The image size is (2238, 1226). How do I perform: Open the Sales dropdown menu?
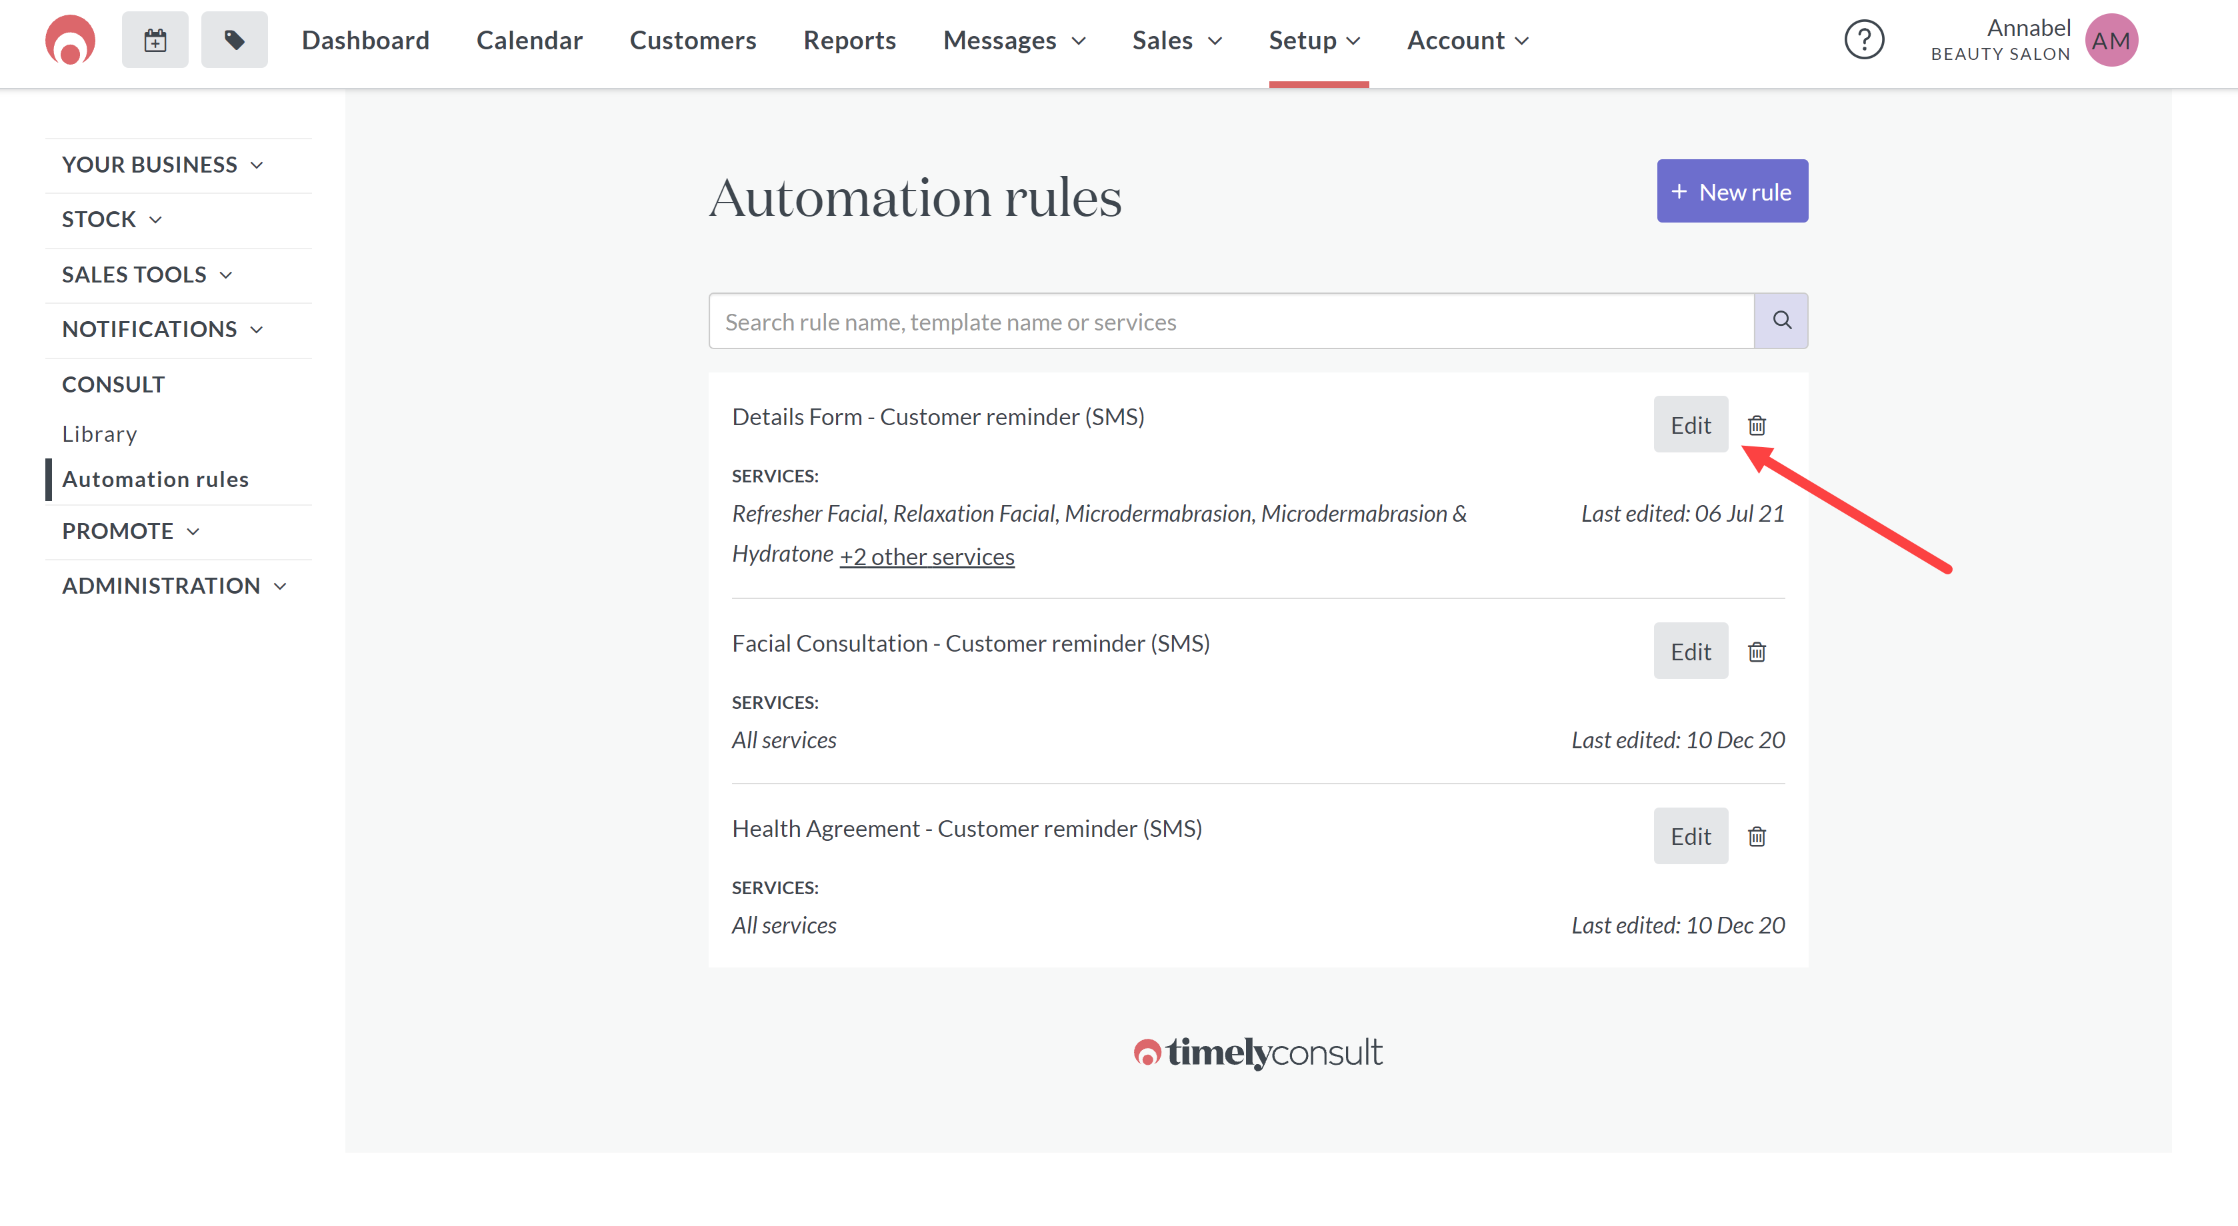pos(1178,39)
